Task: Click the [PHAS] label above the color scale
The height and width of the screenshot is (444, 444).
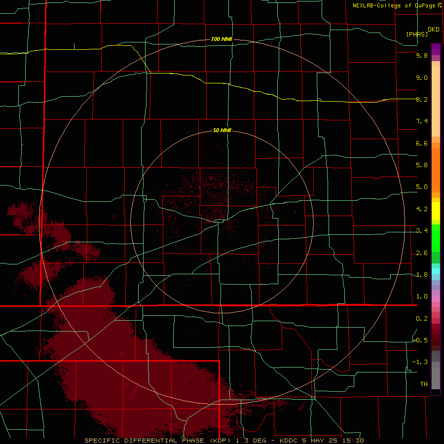Action: pos(417,34)
